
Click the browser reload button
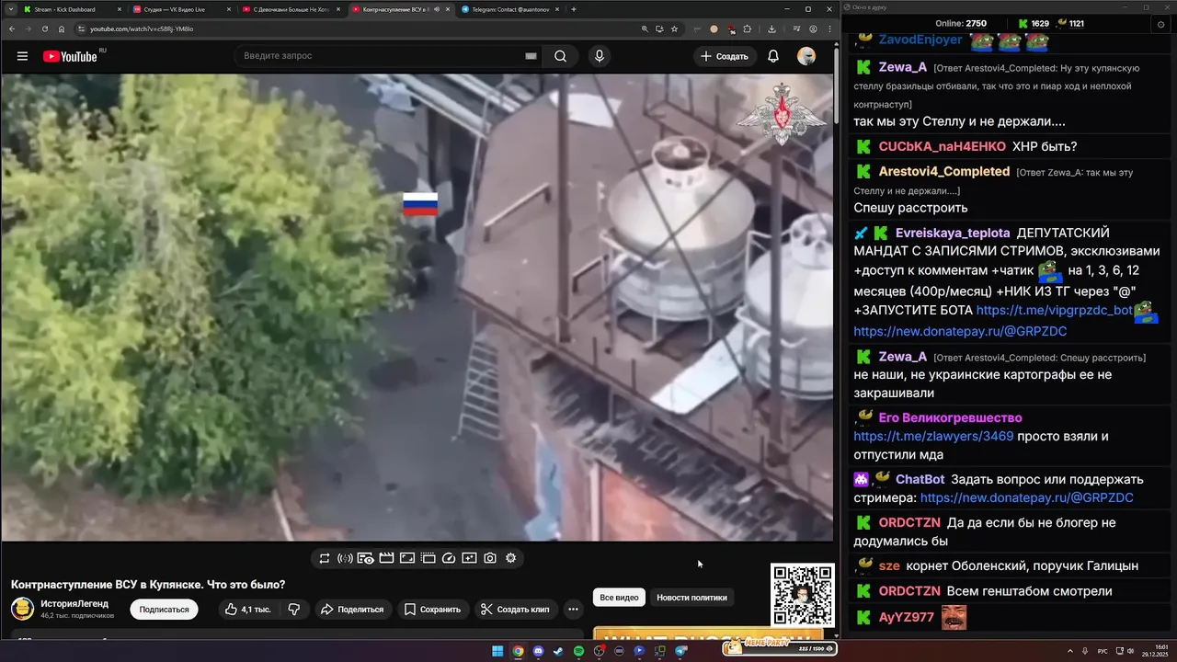click(45, 29)
